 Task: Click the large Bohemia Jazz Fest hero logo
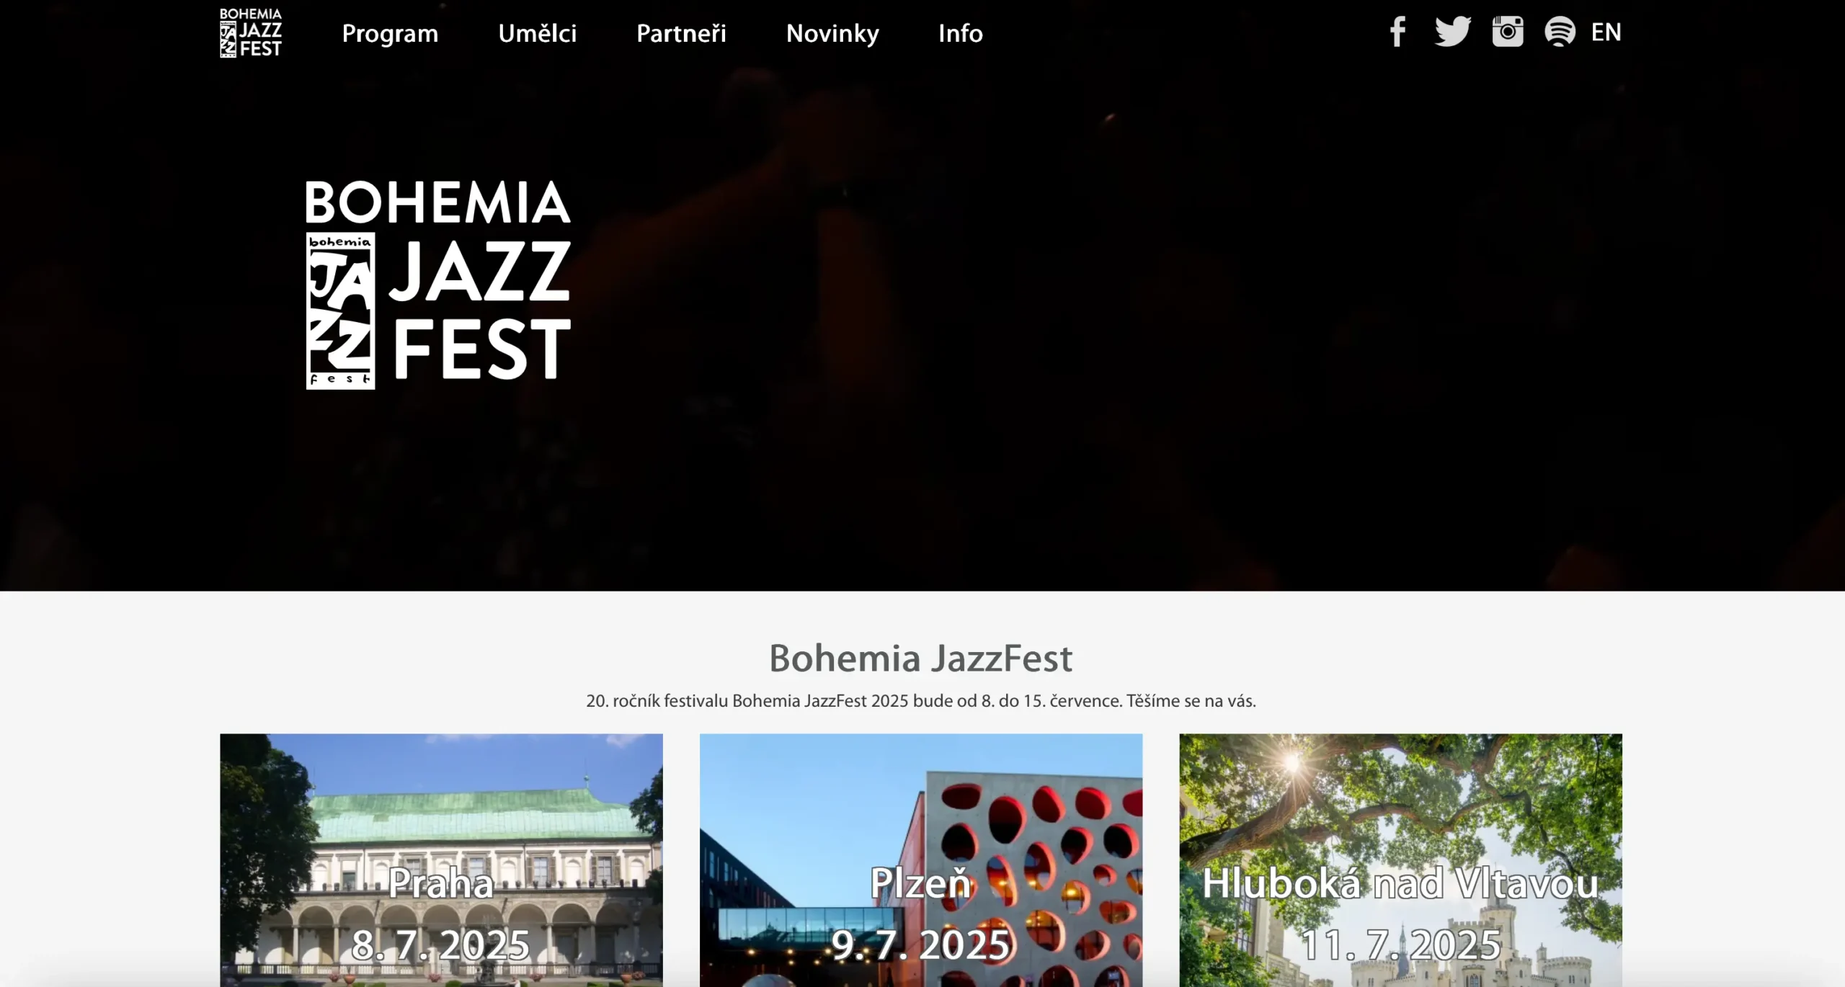click(x=438, y=285)
